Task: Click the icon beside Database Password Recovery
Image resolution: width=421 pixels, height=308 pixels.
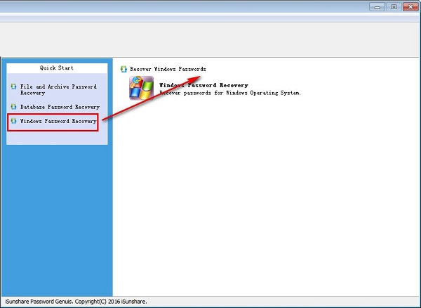Action: (13, 106)
